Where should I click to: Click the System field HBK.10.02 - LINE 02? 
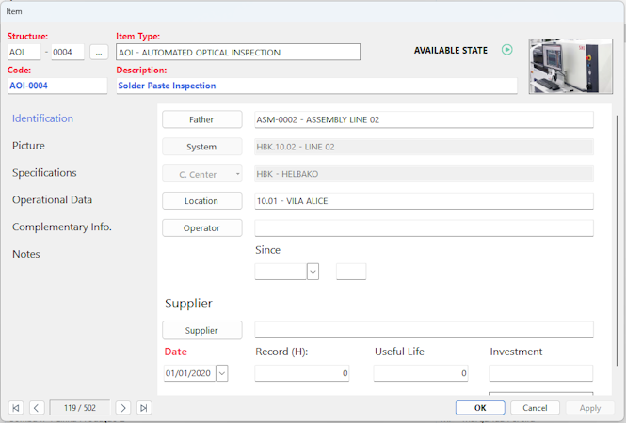pyautogui.click(x=424, y=147)
